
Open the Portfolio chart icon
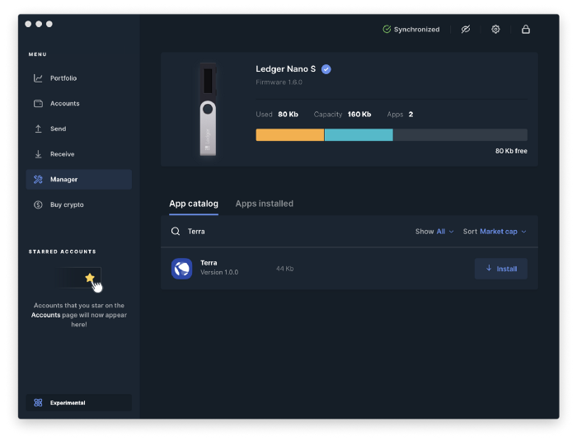38,78
